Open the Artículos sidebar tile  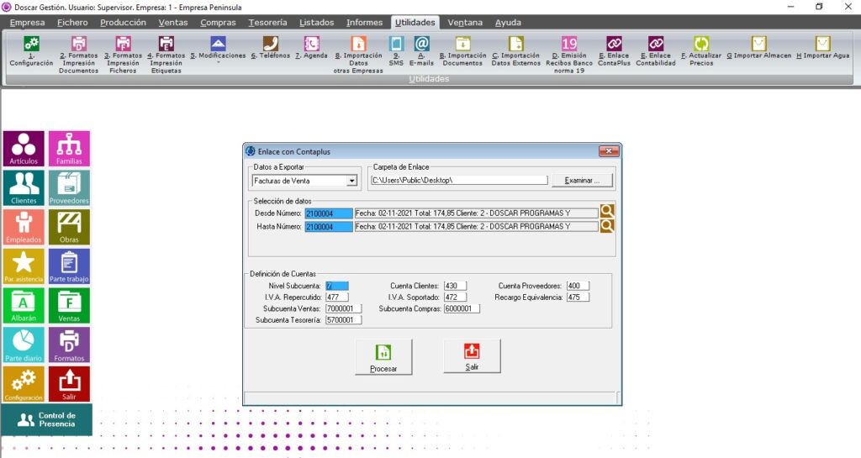(24, 149)
